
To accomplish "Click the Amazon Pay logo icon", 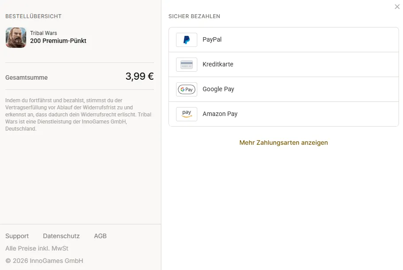I will point(187,114).
